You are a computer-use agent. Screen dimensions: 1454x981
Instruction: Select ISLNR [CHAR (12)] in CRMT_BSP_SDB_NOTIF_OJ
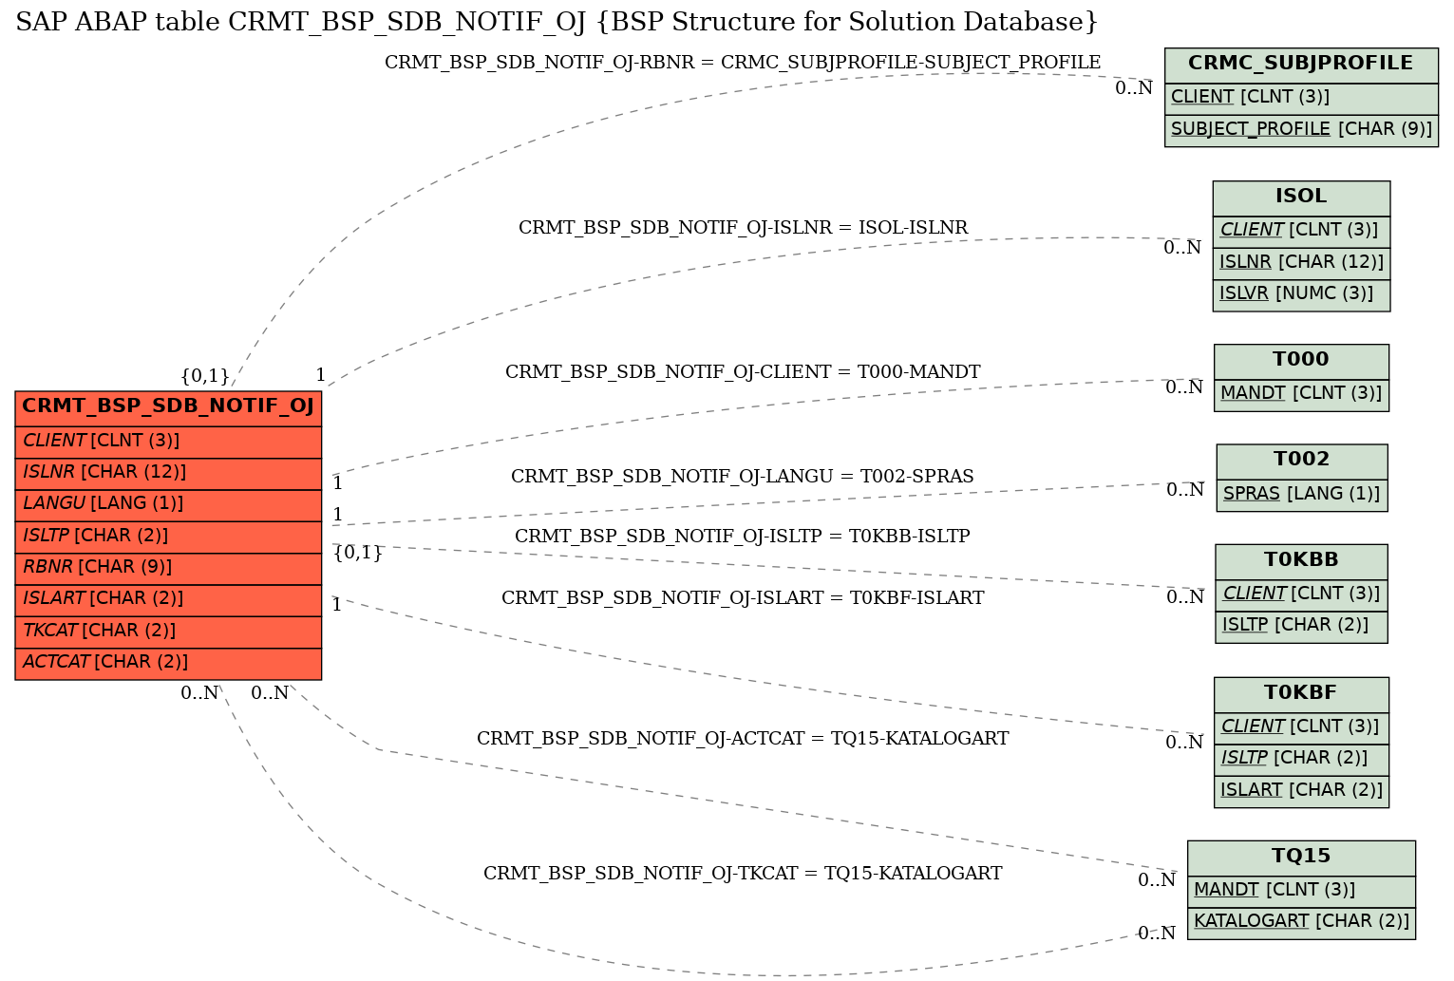168,473
